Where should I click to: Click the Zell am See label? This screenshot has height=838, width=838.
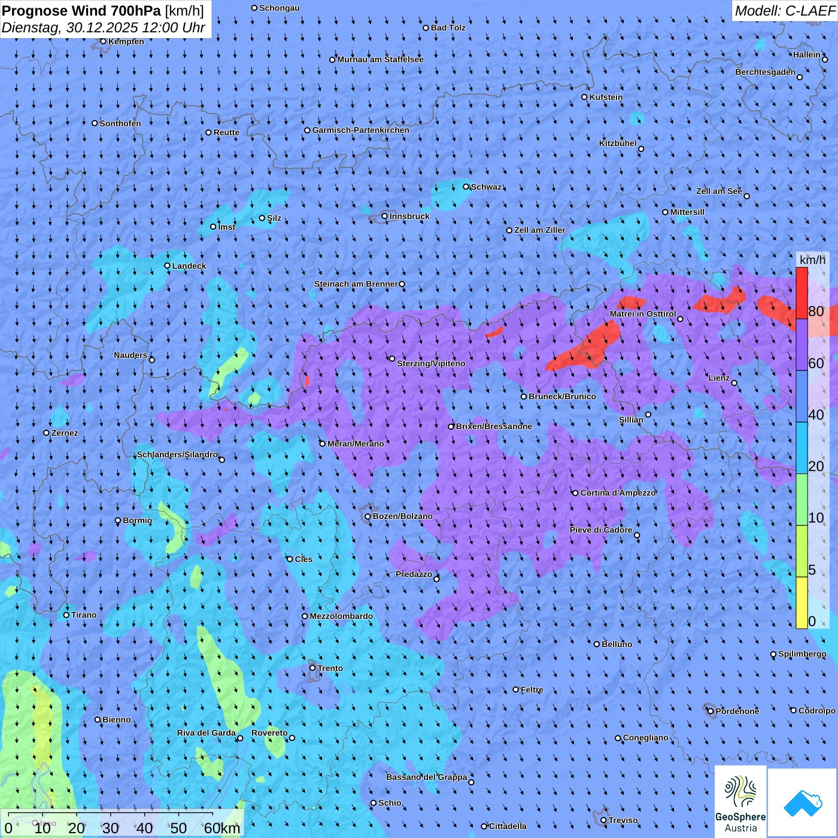tap(719, 191)
